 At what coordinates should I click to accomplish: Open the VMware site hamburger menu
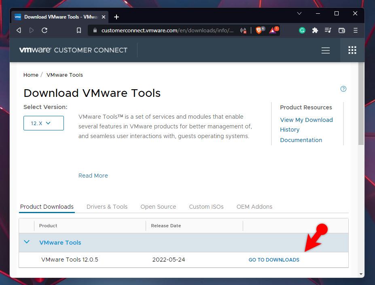[326, 50]
